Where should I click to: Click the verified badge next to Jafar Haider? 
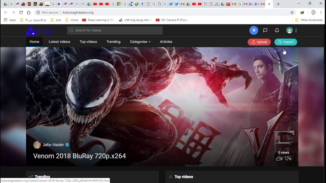click(67, 145)
